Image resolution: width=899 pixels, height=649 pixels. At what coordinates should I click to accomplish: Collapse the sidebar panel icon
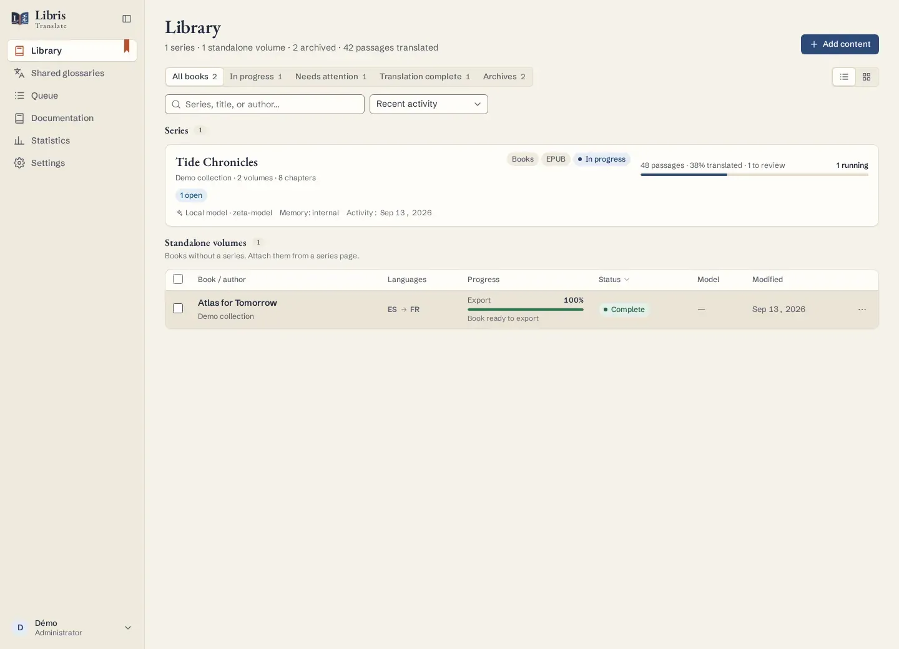pos(127,19)
